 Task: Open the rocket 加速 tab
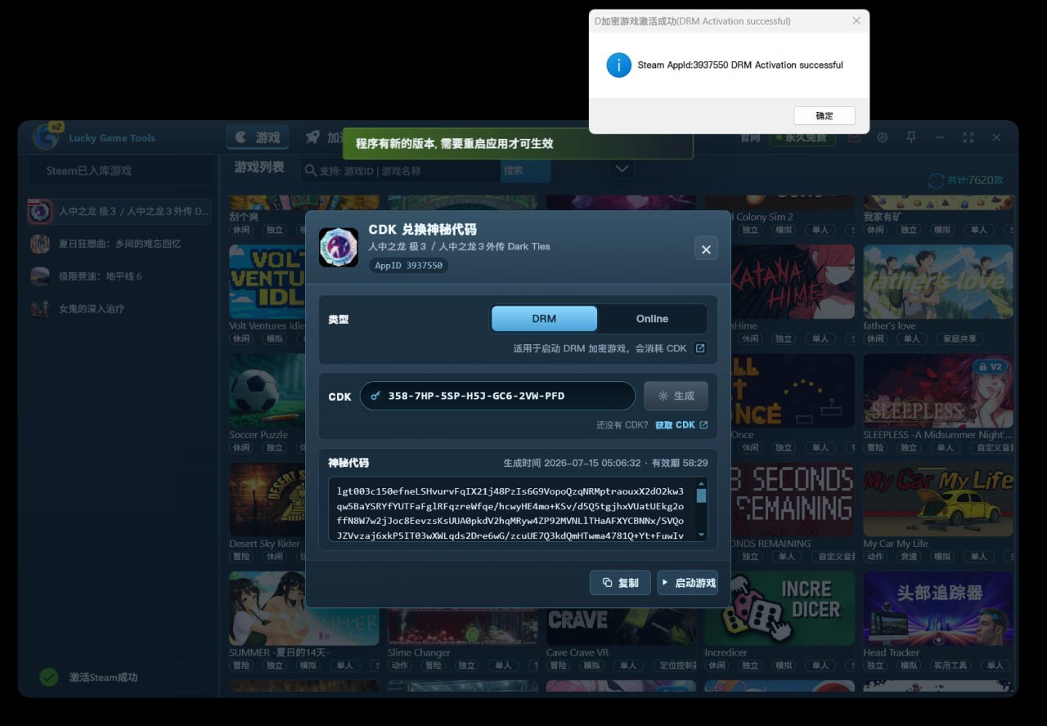(323, 137)
